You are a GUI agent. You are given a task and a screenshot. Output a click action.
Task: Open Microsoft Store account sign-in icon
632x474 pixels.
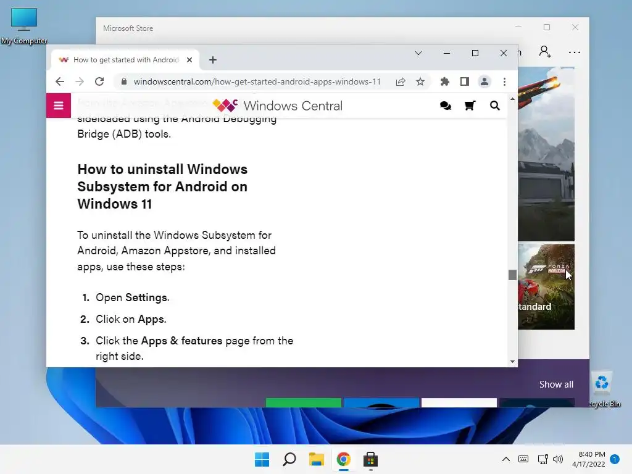tap(545, 52)
